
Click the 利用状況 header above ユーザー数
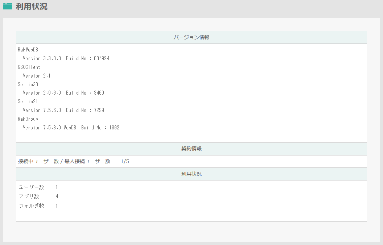point(191,174)
